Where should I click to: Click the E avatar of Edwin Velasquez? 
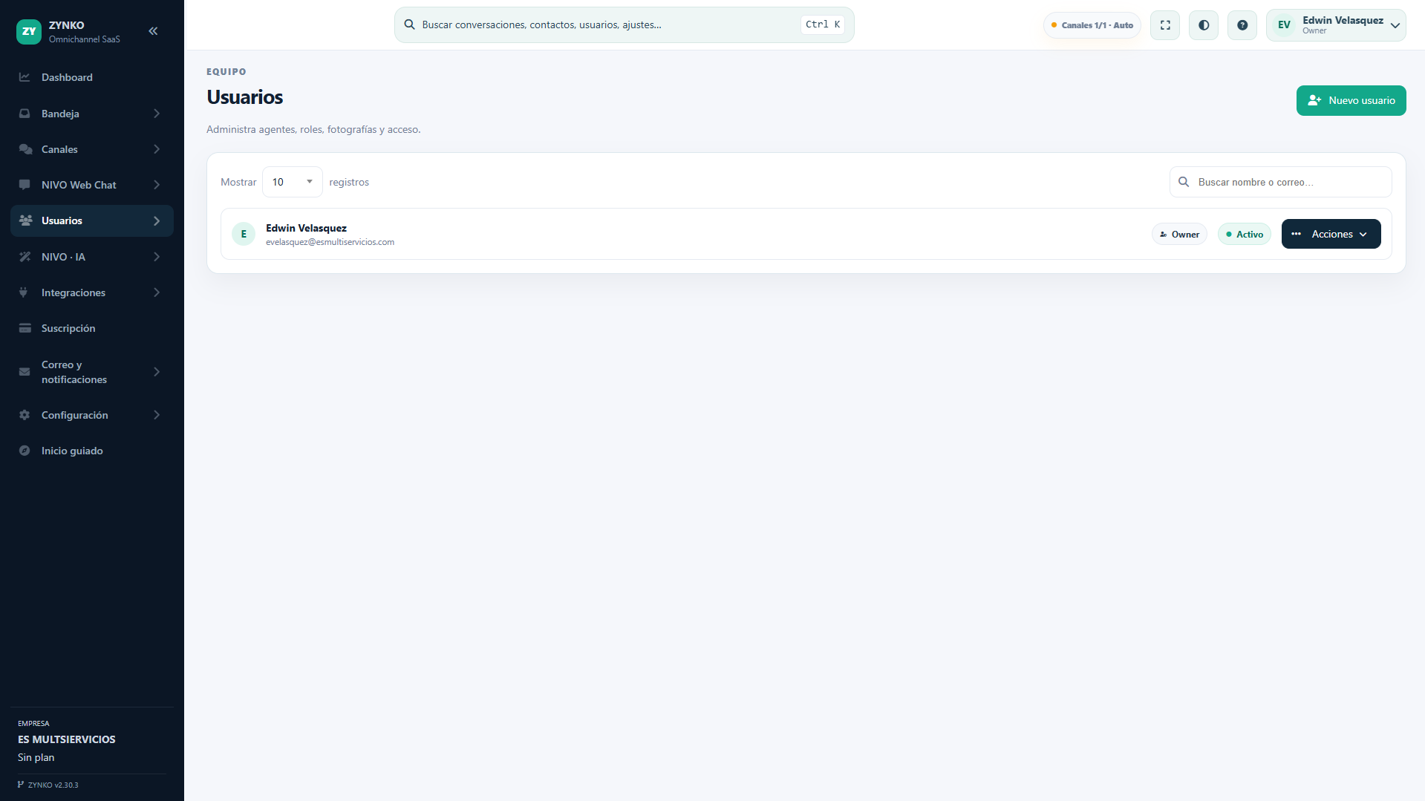tap(244, 234)
